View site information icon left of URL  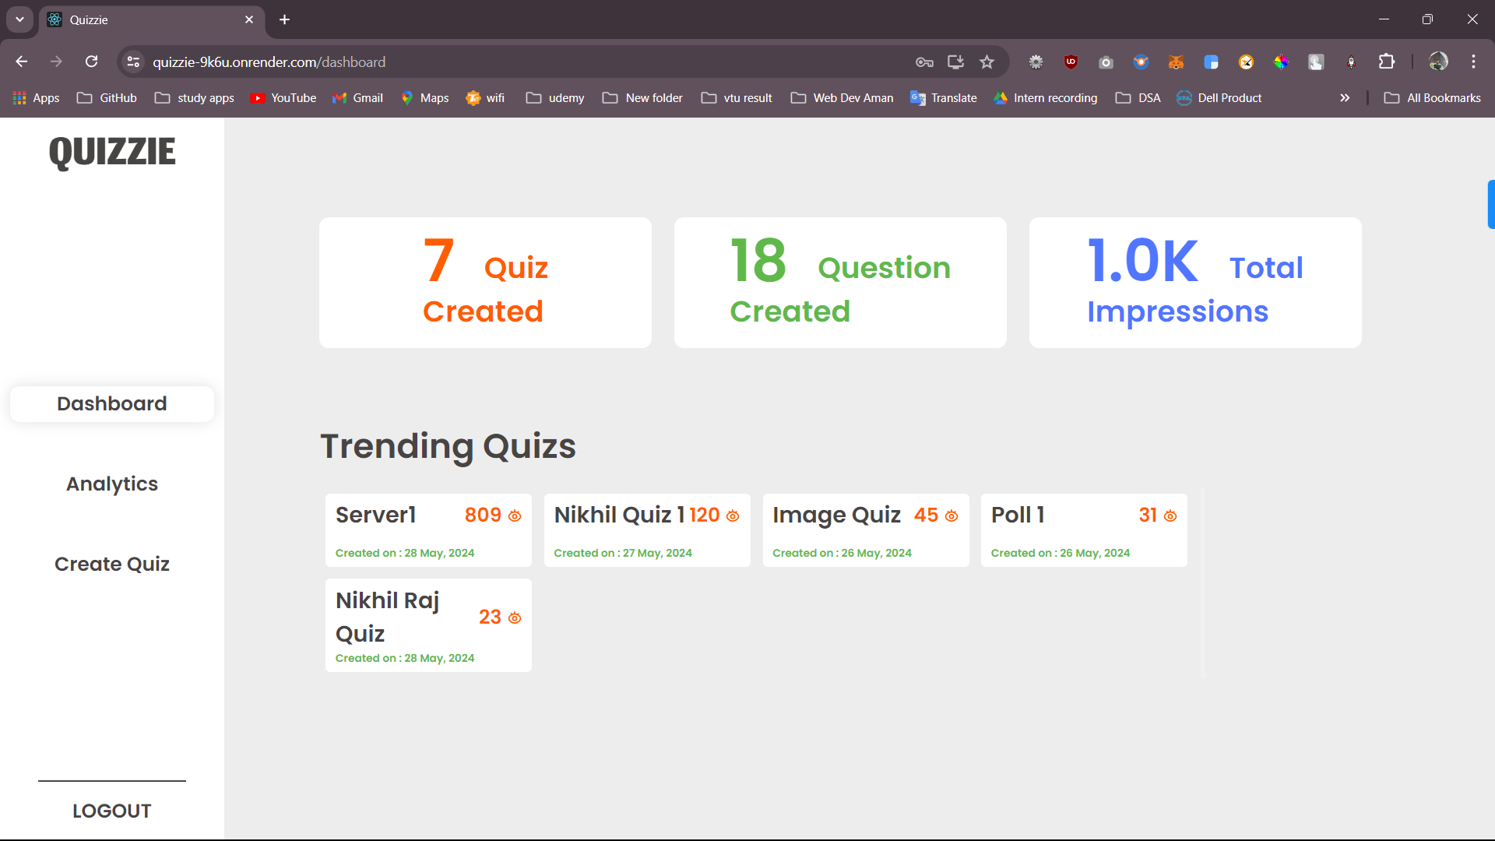(x=134, y=62)
